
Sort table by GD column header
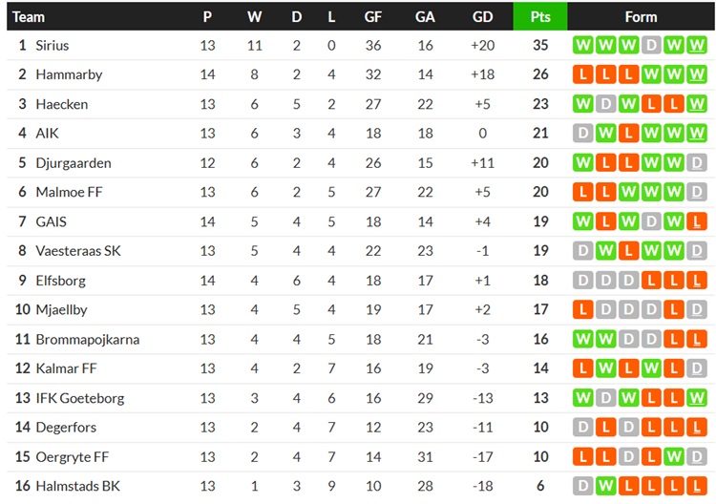pos(482,17)
